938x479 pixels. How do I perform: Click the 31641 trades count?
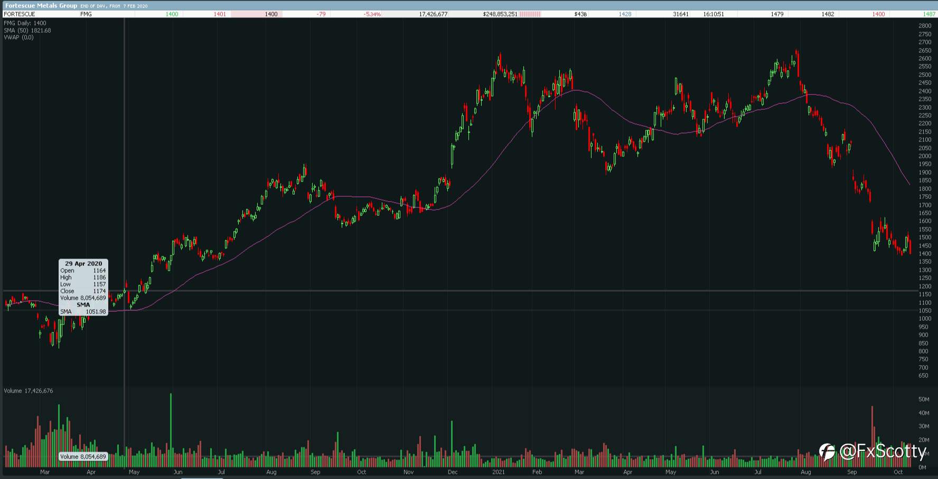point(681,14)
